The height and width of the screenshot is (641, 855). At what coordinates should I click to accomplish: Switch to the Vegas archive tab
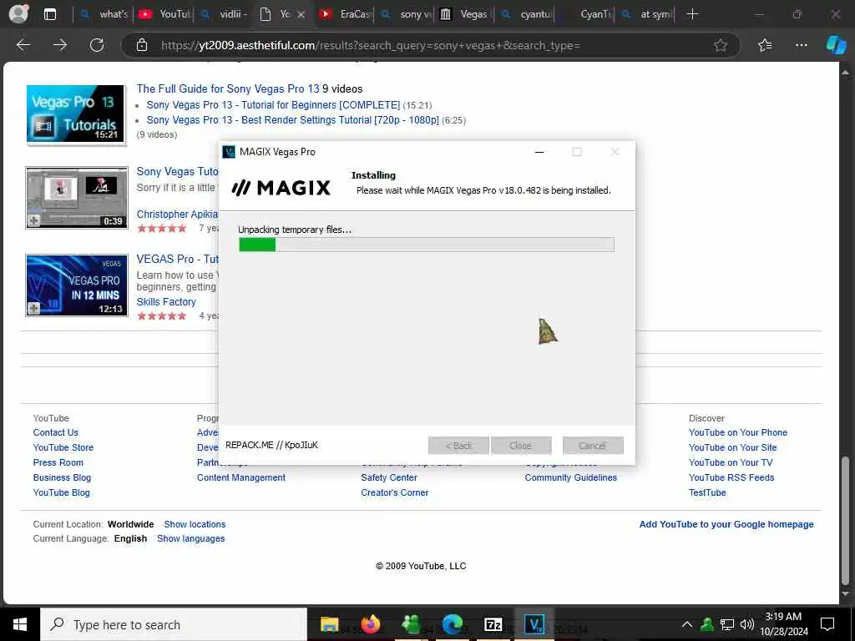click(464, 14)
